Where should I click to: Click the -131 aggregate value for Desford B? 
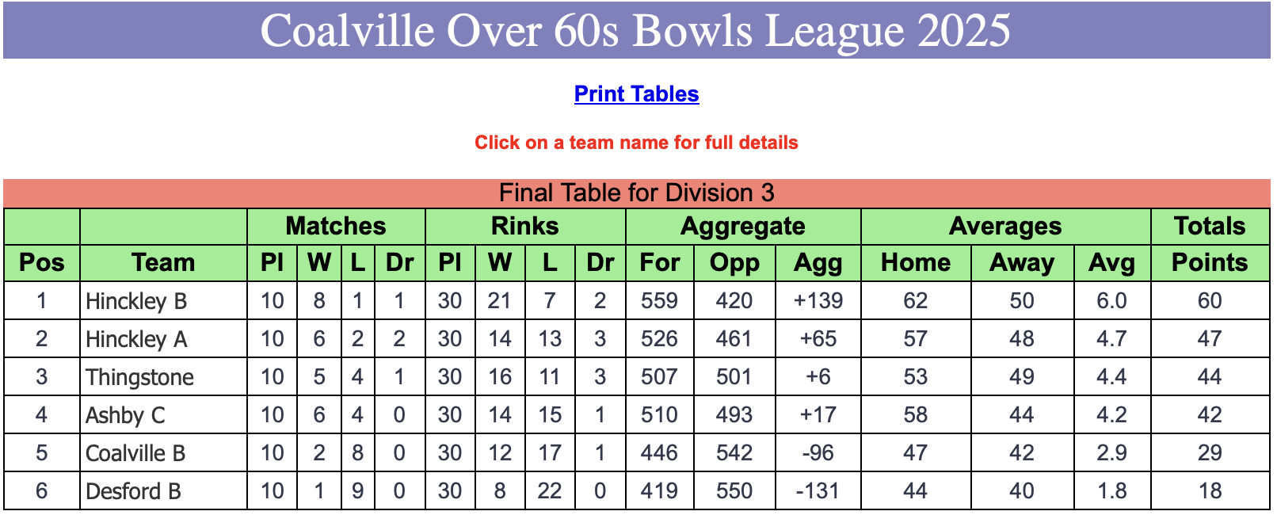point(818,490)
